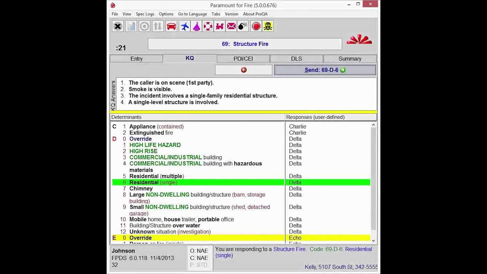
Task: Click the Responses (user-defined) column header
Action: click(x=331, y=117)
